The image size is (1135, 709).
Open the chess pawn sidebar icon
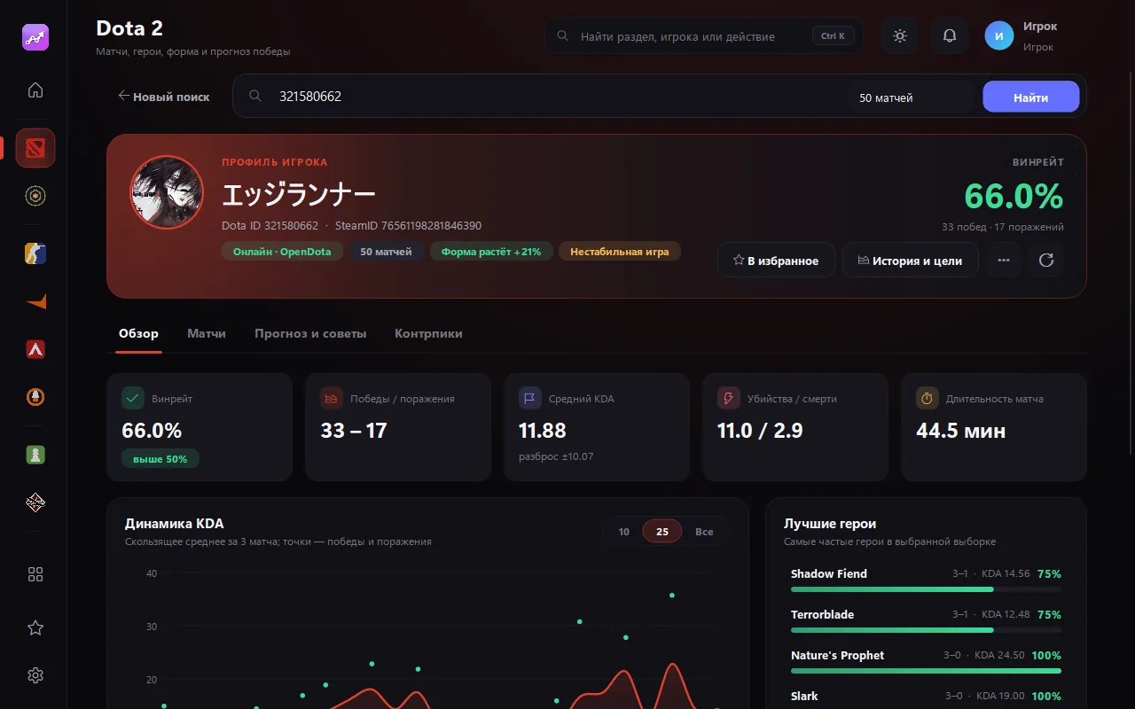click(35, 455)
